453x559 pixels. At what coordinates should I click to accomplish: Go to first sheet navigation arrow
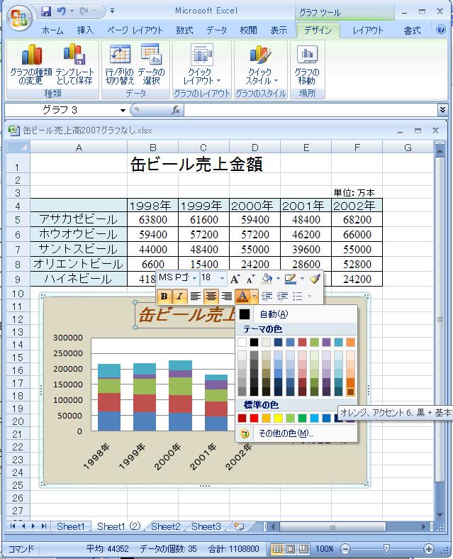13,526
